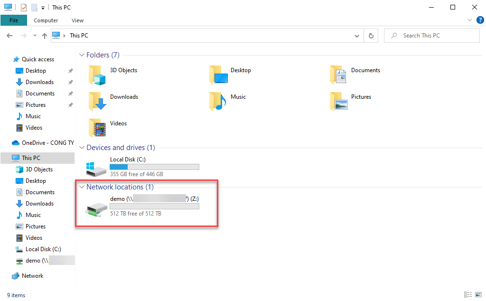Unpin Desktop from Quick access
The height and width of the screenshot is (301, 486).
(69, 70)
